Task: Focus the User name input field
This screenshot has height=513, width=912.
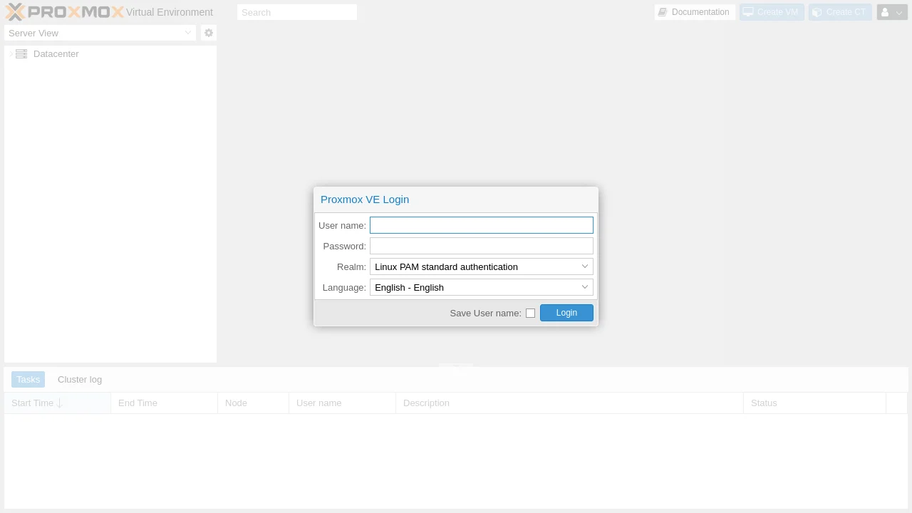Action: tap(481, 225)
